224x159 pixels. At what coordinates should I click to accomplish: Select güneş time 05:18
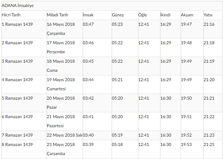117,144
